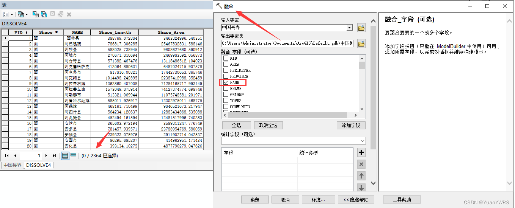
Task: Click the 确定 button
Action: 255,200
